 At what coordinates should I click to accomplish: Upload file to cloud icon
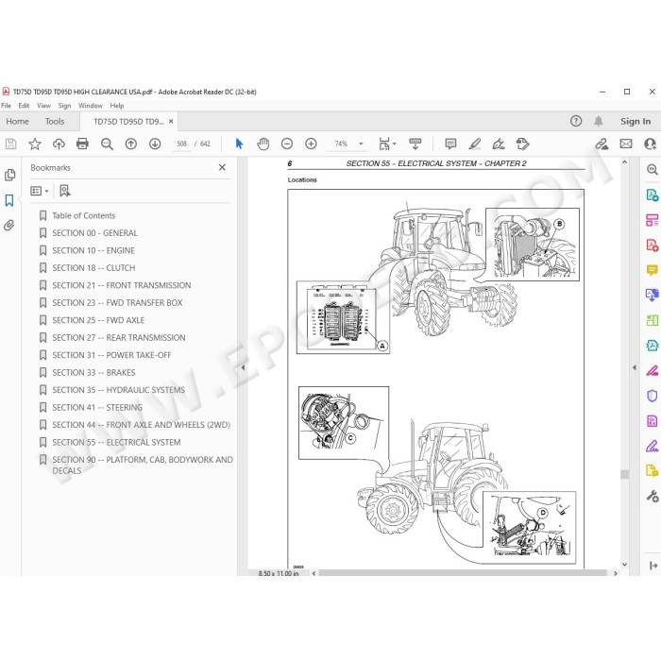tap(59, 144)
